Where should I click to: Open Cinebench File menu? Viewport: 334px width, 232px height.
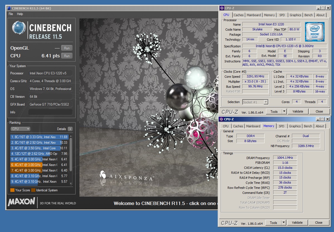(x=11, y=14)
